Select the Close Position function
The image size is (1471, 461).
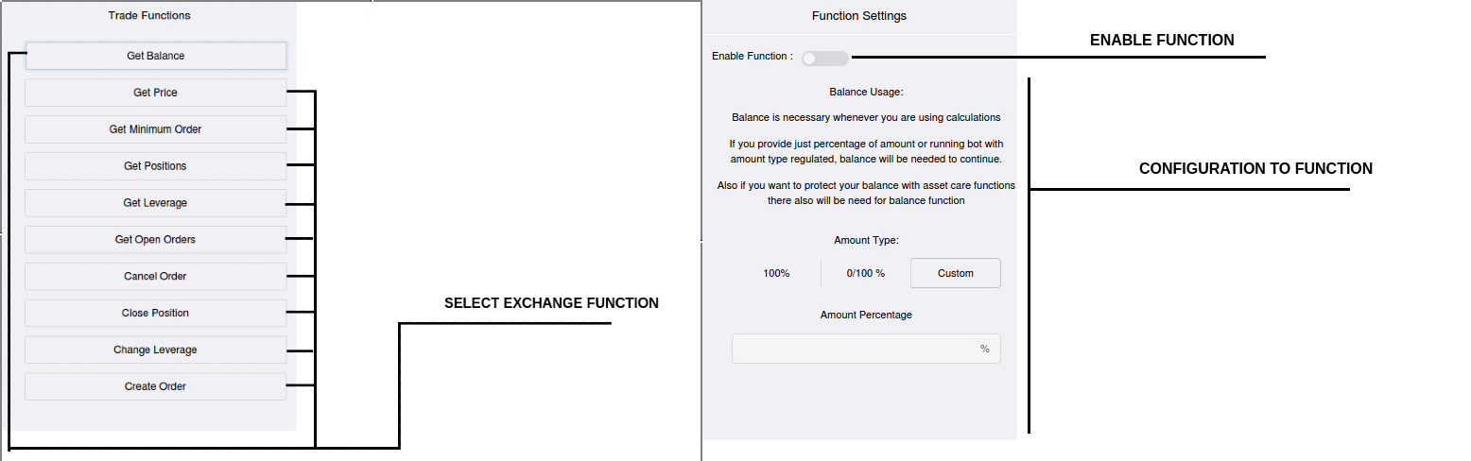(156, 313)
